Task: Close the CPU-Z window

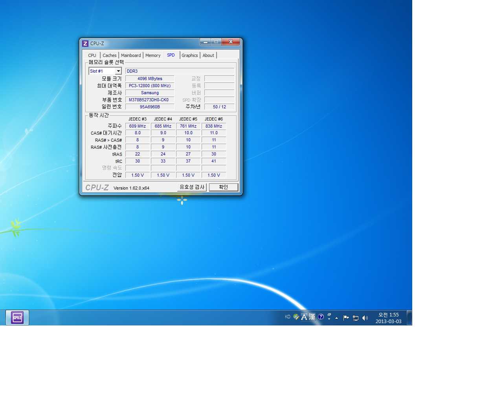Action: click(x=231, y=42)
